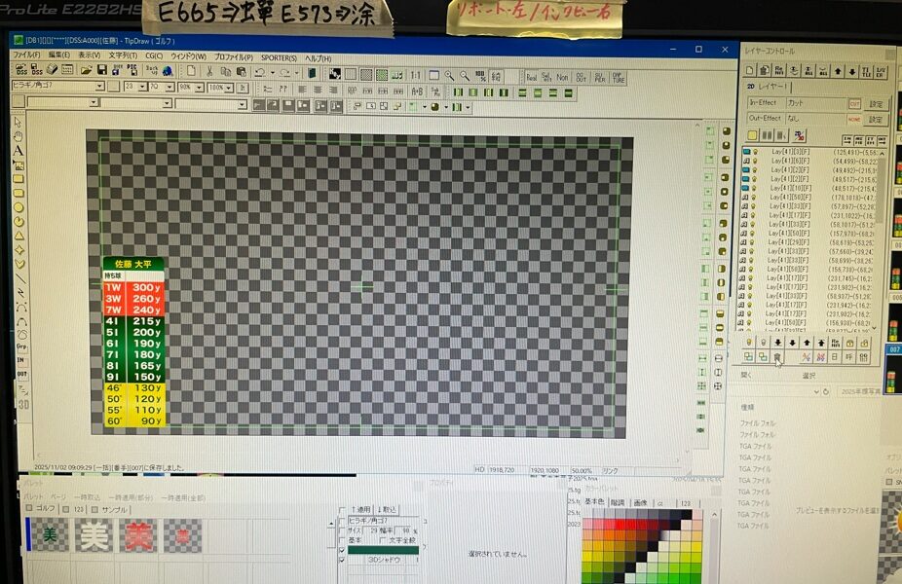Click the 設定 button beside Out-Effect
902x584 pixels.
[876, 119]
